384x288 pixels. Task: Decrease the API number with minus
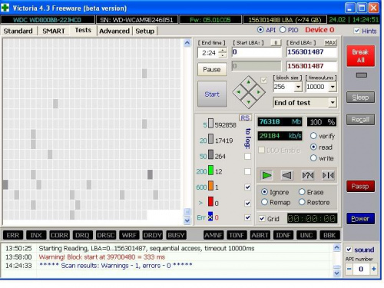(x=349, y=269)
